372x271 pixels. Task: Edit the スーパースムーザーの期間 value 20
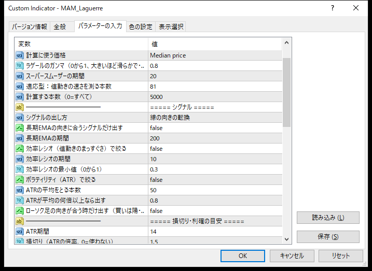pos(215,76)
